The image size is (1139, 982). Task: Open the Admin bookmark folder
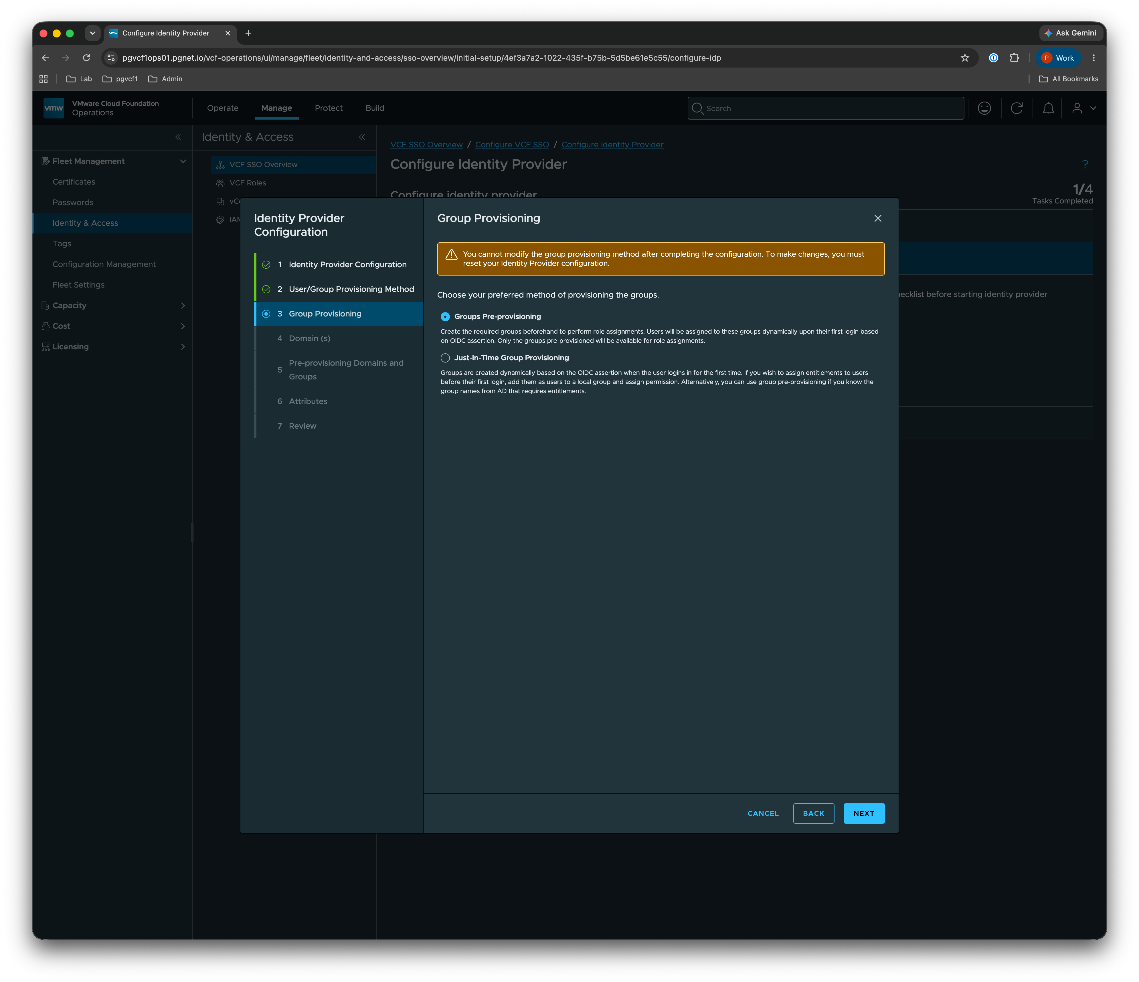(165, 79)
